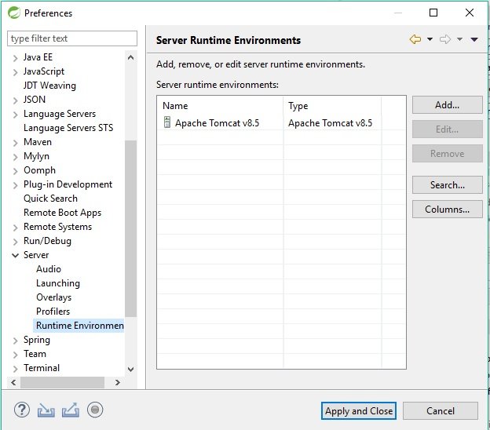Expand the Mylyn tree node
Screen dimensions: 490x430
(x=16, y=157)
